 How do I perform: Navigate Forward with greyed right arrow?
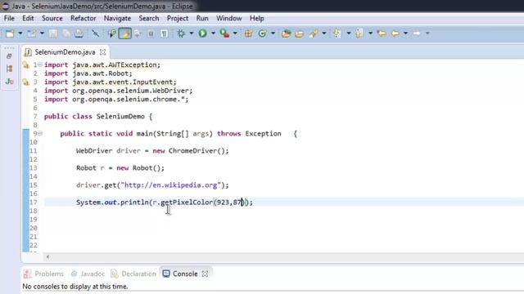[x=417, y=33]
